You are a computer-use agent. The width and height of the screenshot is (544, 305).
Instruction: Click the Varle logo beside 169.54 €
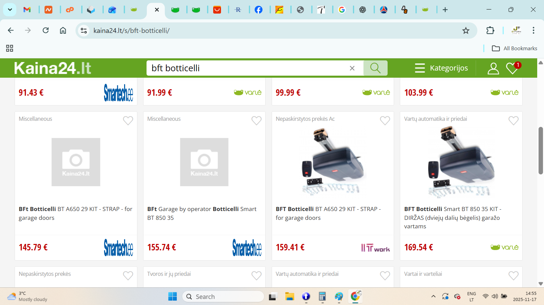505,247
